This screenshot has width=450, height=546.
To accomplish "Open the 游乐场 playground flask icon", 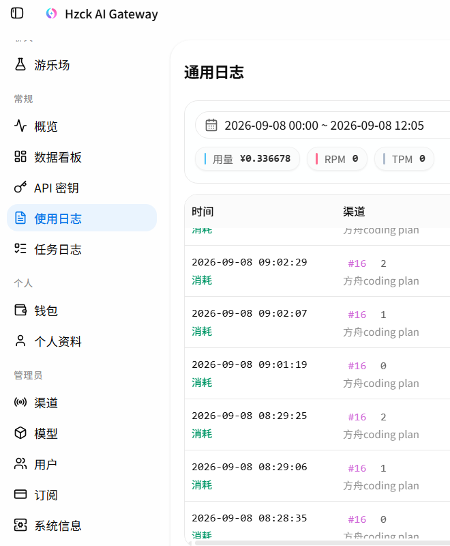I will click(x=20, y=64).
